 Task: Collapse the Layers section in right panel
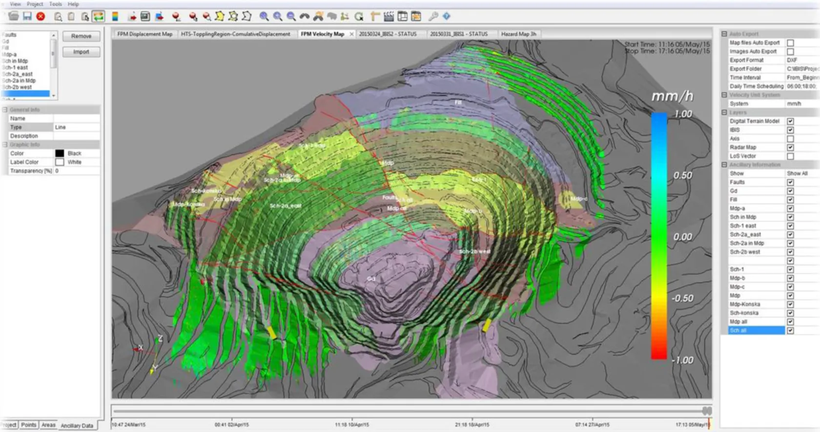tap(724, 112)
